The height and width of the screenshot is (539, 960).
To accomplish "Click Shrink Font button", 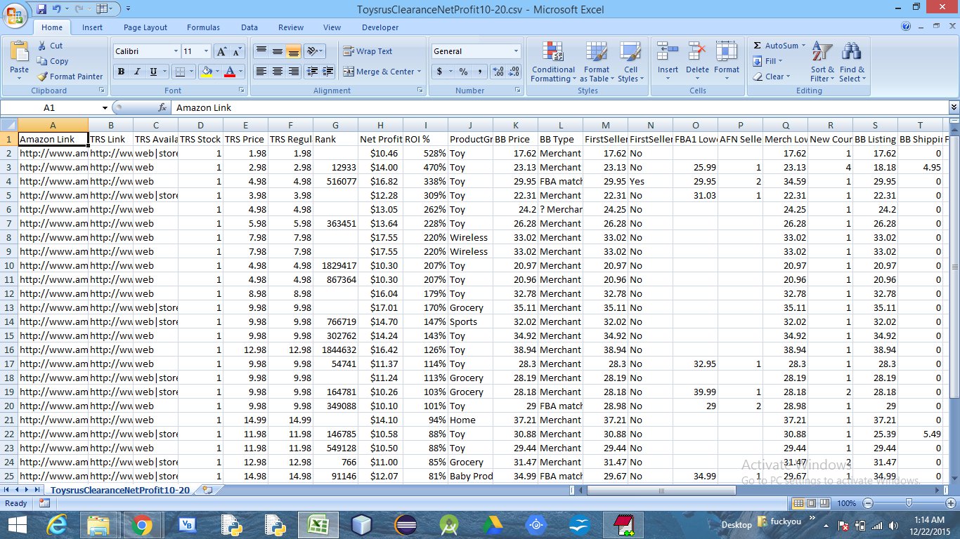I will click(x=236, y=51).
